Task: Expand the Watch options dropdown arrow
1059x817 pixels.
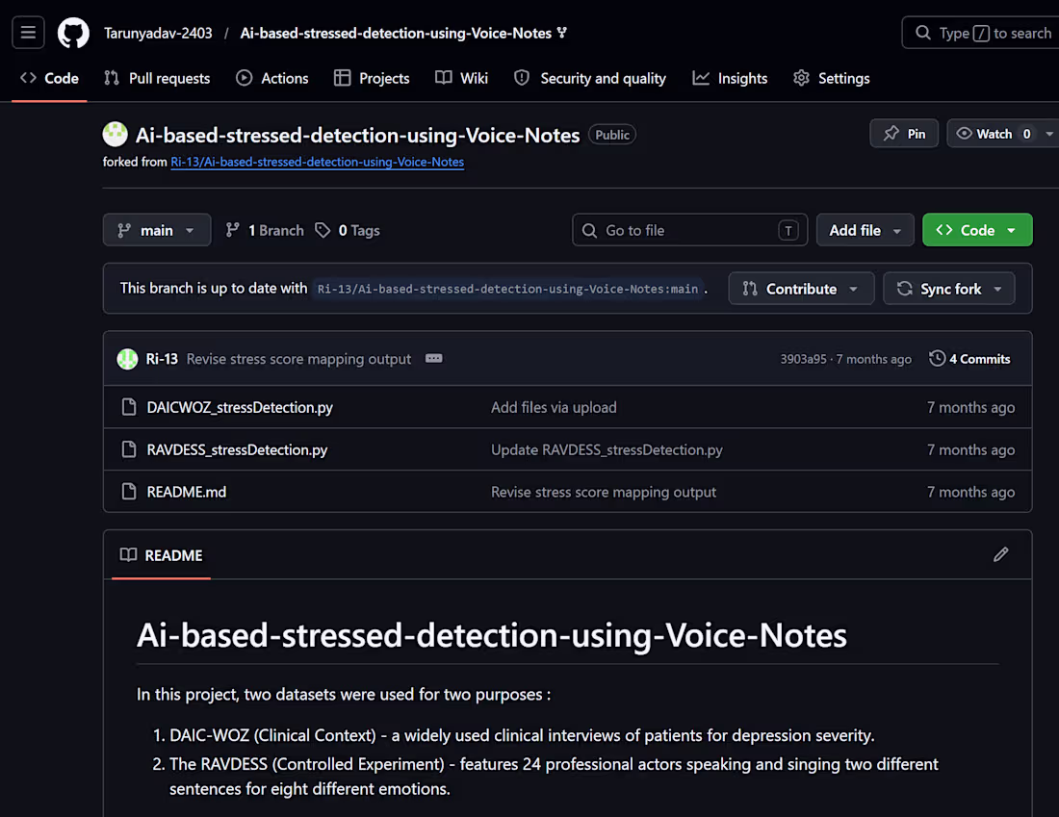Action: [x=1049, y=134]
